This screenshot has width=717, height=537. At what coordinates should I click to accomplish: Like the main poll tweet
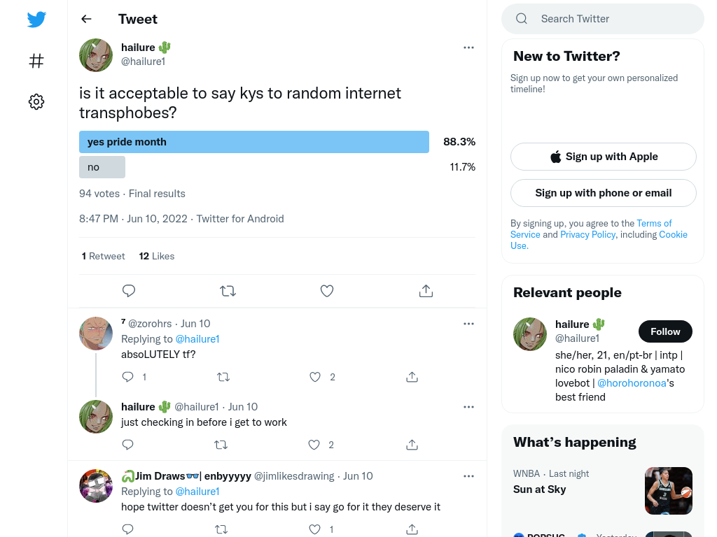327,291
